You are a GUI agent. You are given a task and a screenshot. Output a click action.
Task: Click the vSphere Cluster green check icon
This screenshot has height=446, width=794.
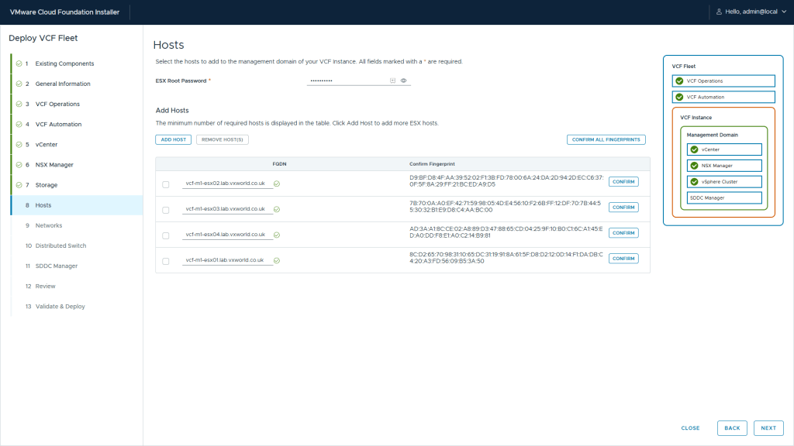coord(694,182)
